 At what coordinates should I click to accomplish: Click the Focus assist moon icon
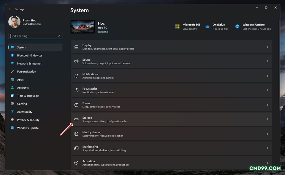(x=76, y=90)
